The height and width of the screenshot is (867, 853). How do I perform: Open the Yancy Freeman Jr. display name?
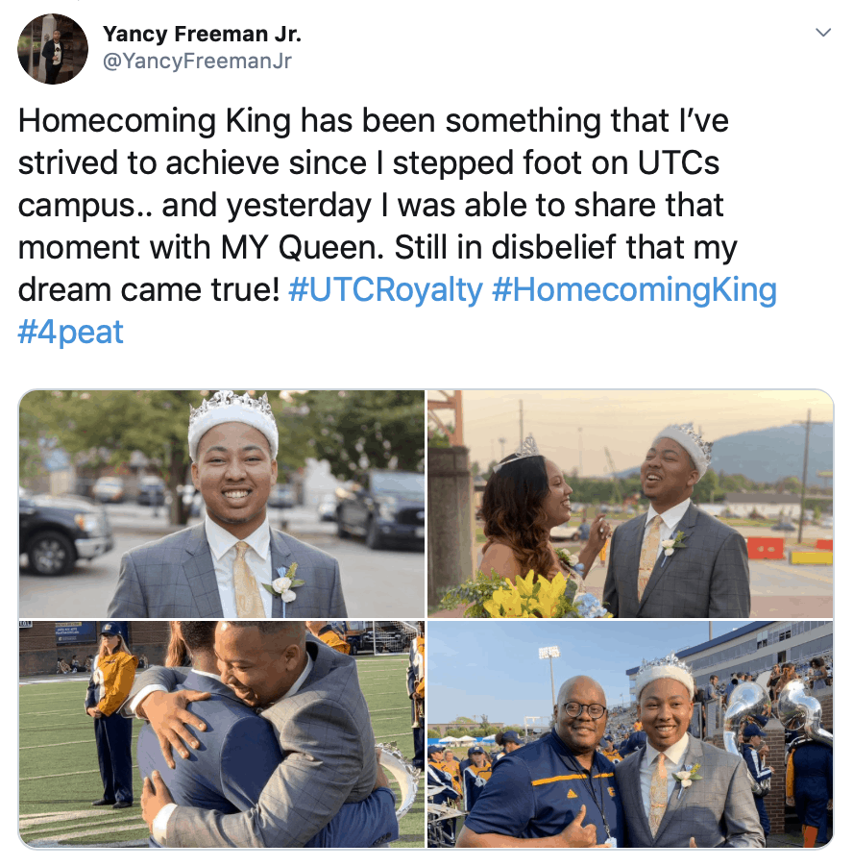tap(202, 35)
